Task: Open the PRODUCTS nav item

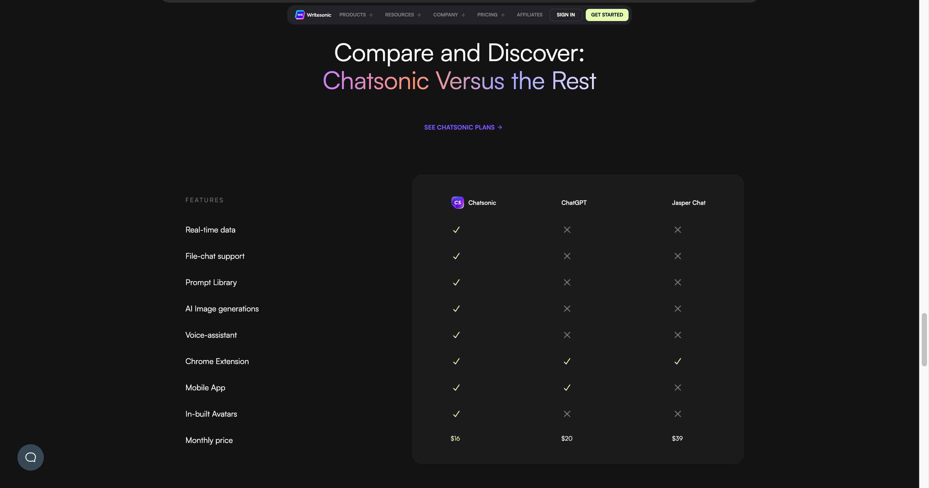Action: (x=352, y=15)
